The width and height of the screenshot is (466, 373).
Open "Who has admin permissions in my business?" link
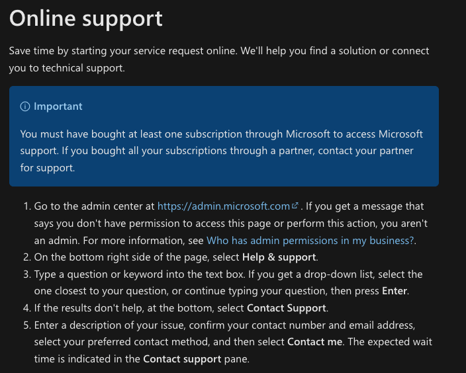click(x=310, y=241)
